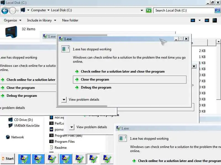This screenshot has width=221, height=165.
Task: Choose Check online for a solution later in left background dialog
Action: point(28,80)
